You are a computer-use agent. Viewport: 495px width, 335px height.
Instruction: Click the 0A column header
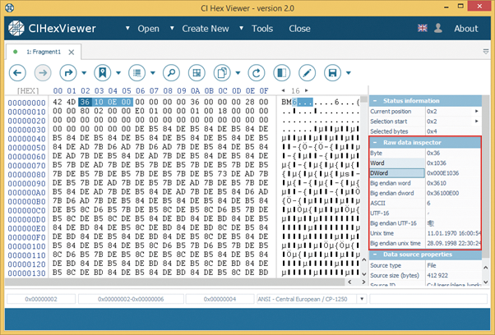coord(195,91)
